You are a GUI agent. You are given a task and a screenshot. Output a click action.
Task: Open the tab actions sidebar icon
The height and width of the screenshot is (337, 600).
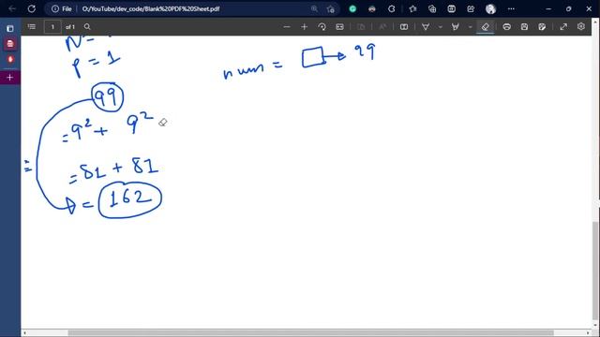pyautogui.click(x=10, y=29)
